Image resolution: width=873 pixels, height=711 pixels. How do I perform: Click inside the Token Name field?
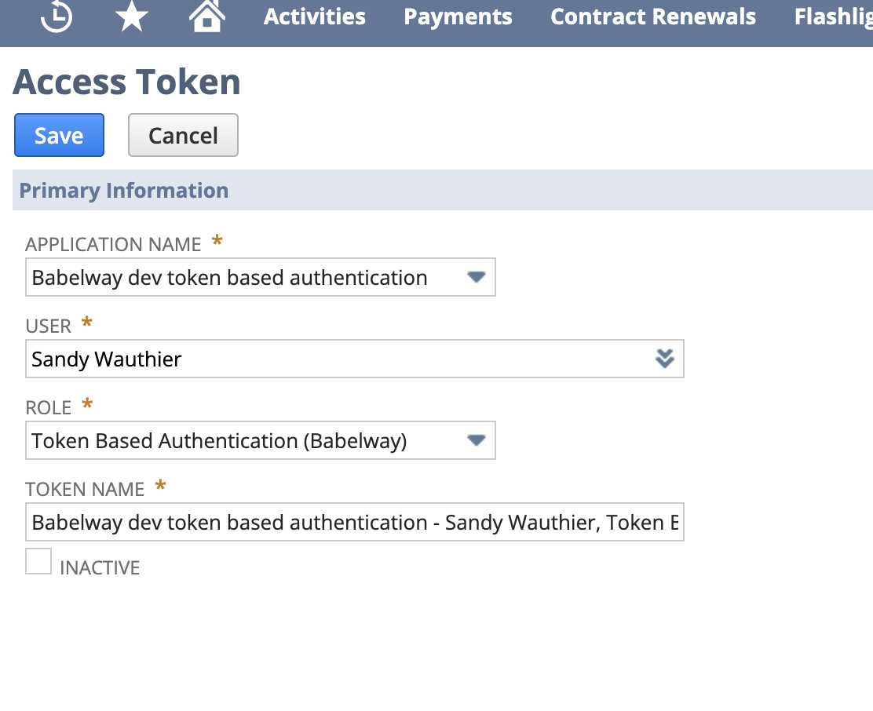[x=355, y=523]
